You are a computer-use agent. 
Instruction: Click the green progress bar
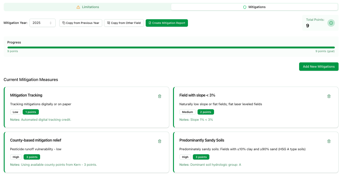(171, 47)
